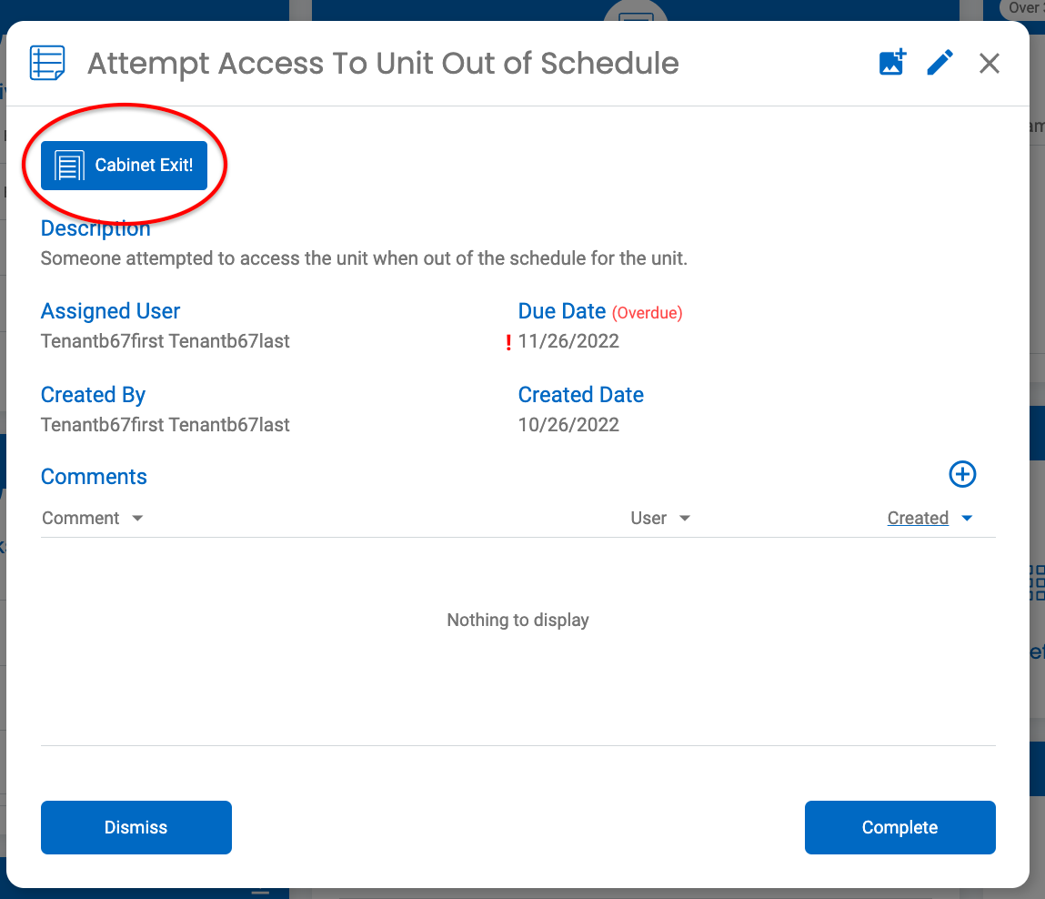Click the due date 11/26/2022

click(568, 341)
